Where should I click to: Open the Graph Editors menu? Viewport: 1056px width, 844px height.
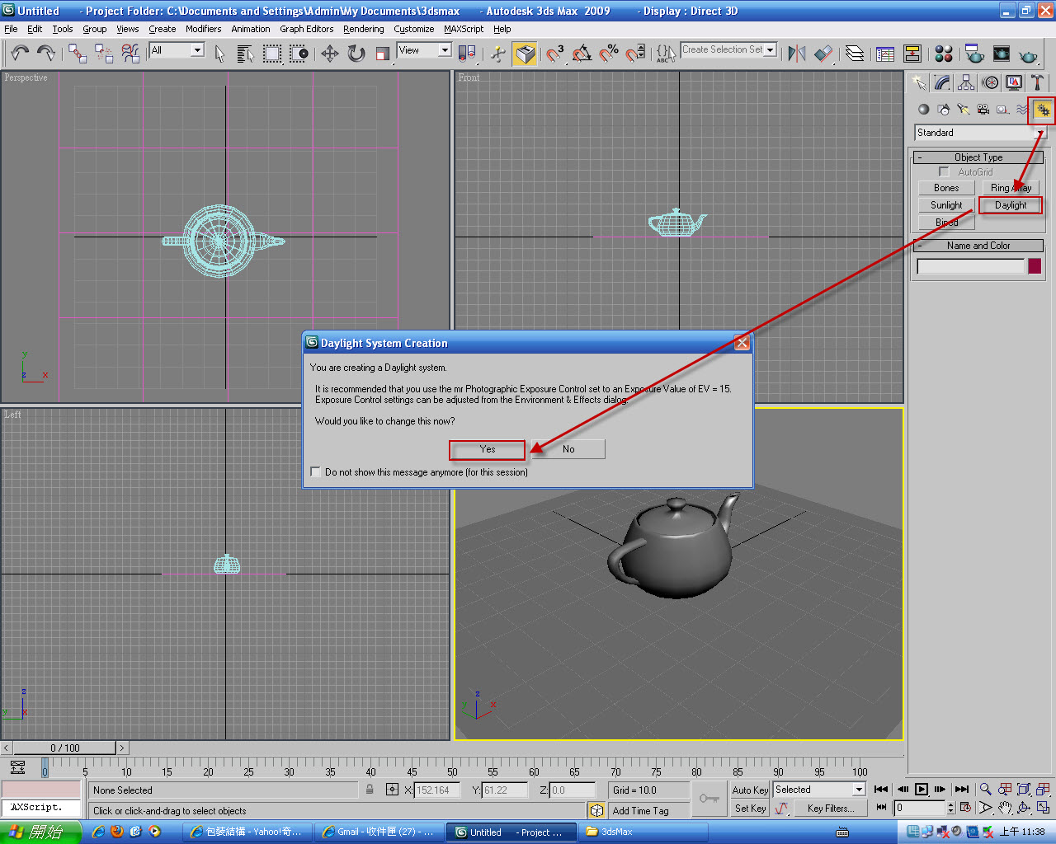306,29
